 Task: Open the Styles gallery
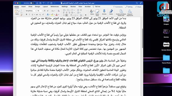click(x=92, y=12)
